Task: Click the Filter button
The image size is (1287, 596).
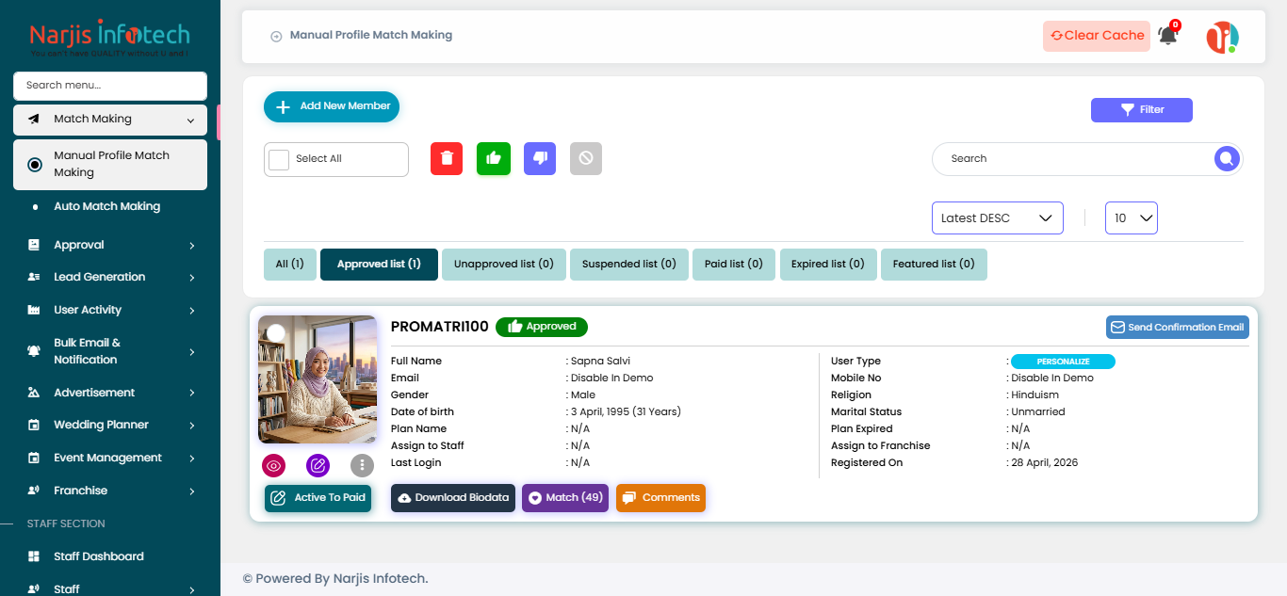Action: pos(1142,110)
